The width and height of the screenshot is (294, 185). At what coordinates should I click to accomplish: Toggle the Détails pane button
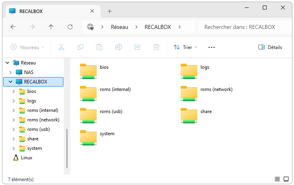pos(270,47)
